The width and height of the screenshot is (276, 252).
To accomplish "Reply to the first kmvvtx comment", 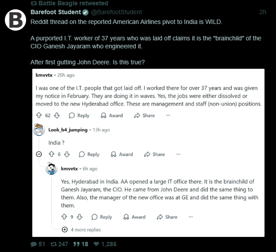I will pos(79,115).
